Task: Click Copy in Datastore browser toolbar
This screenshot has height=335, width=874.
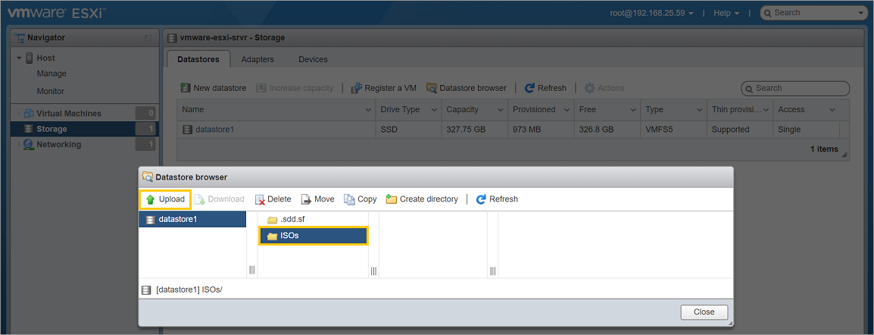Action: [360, 199]
